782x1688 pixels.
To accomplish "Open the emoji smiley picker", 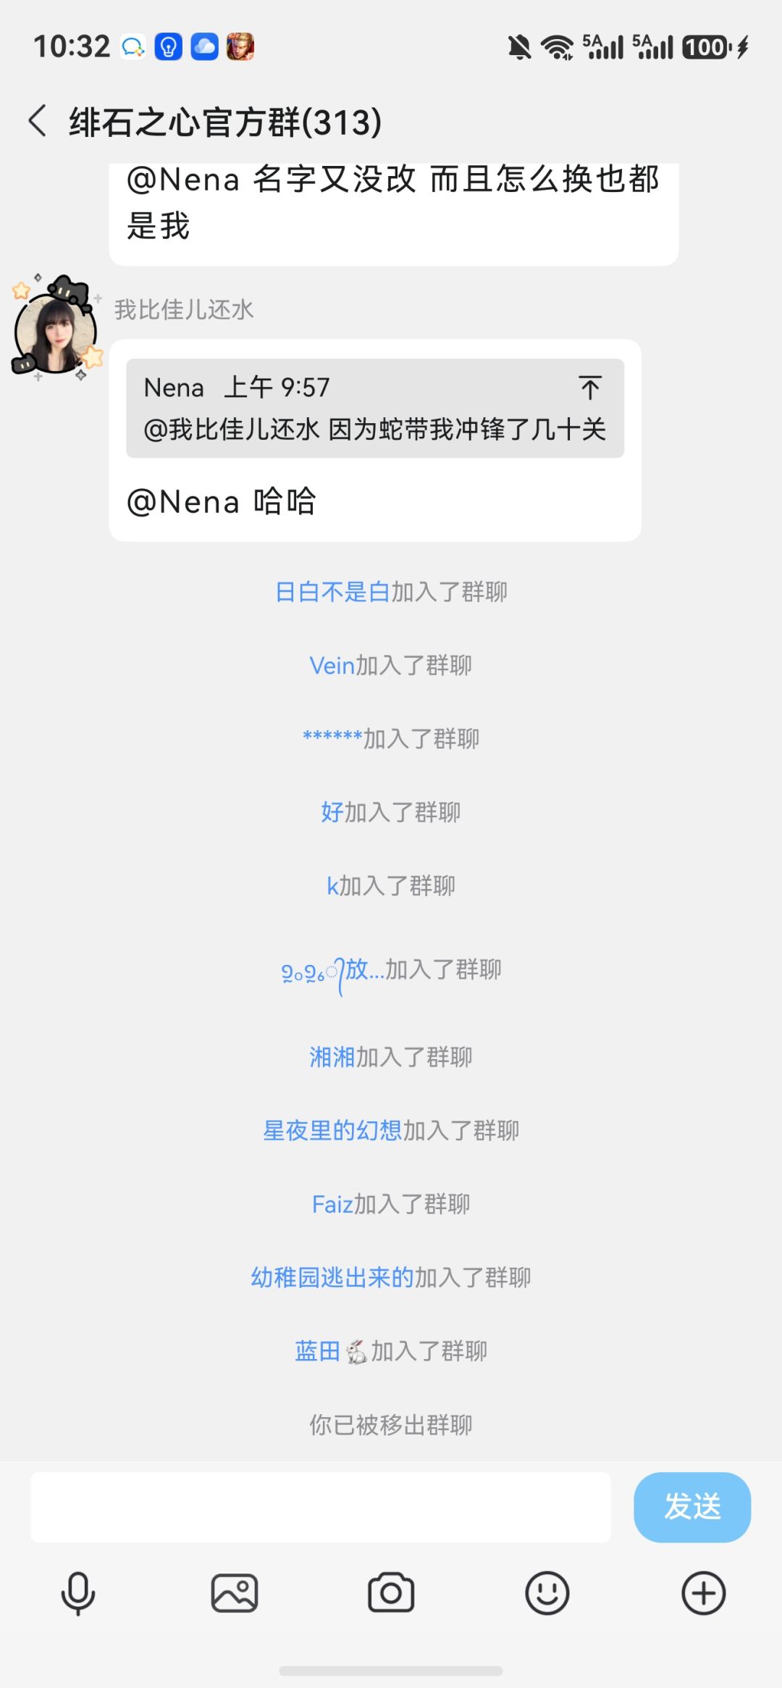I will point(547,1593).
